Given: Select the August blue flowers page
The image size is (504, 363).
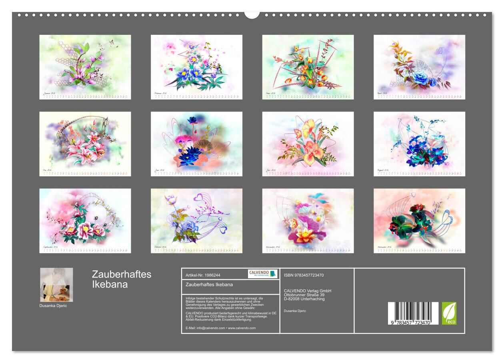Looking at the screenshot, I should tap(419, 144).
